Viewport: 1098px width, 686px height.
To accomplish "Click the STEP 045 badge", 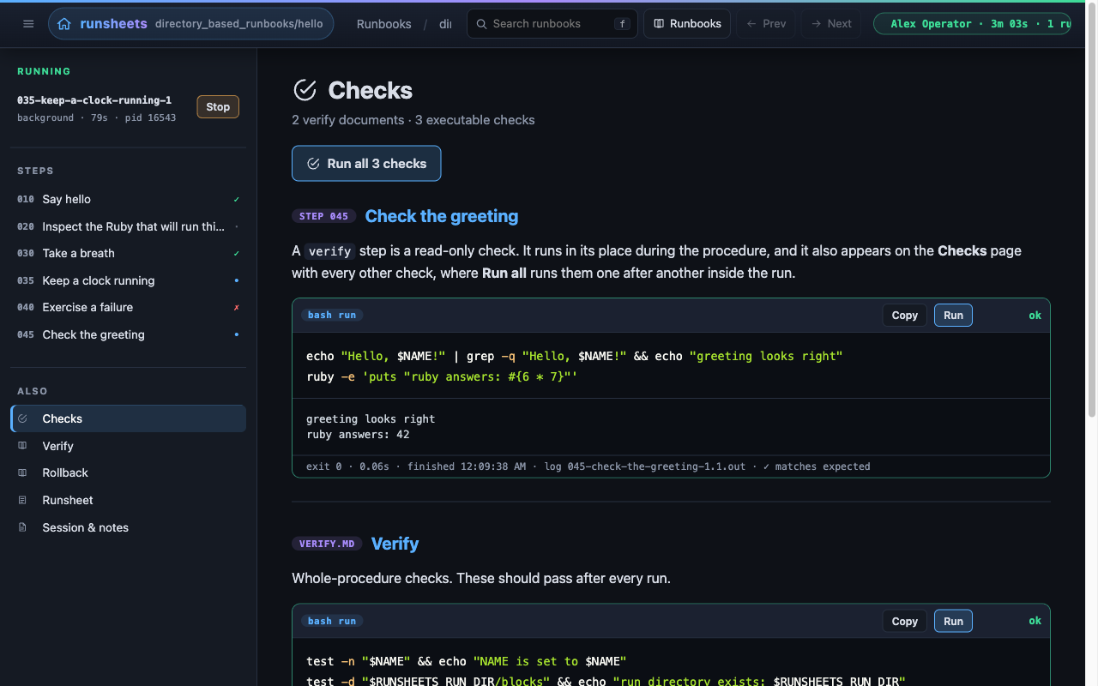I will 323,216.
